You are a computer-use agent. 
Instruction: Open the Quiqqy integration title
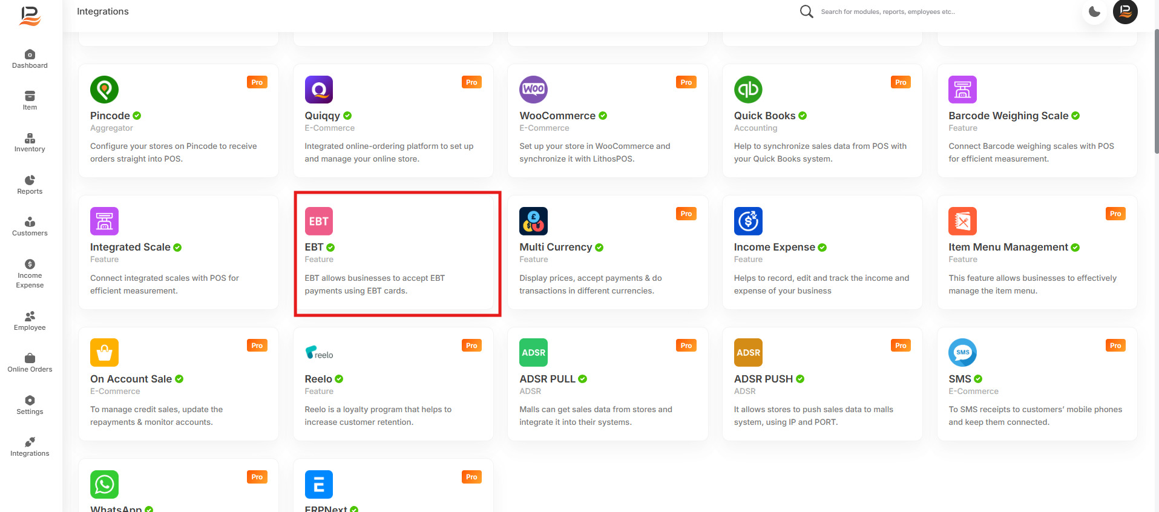click(x=323, y=116)
